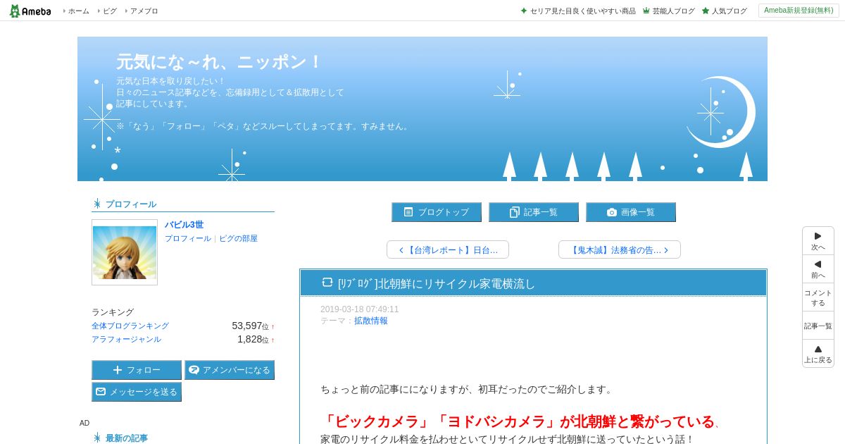
Task: Open 全体ブログランキング link
Action: 130,326
